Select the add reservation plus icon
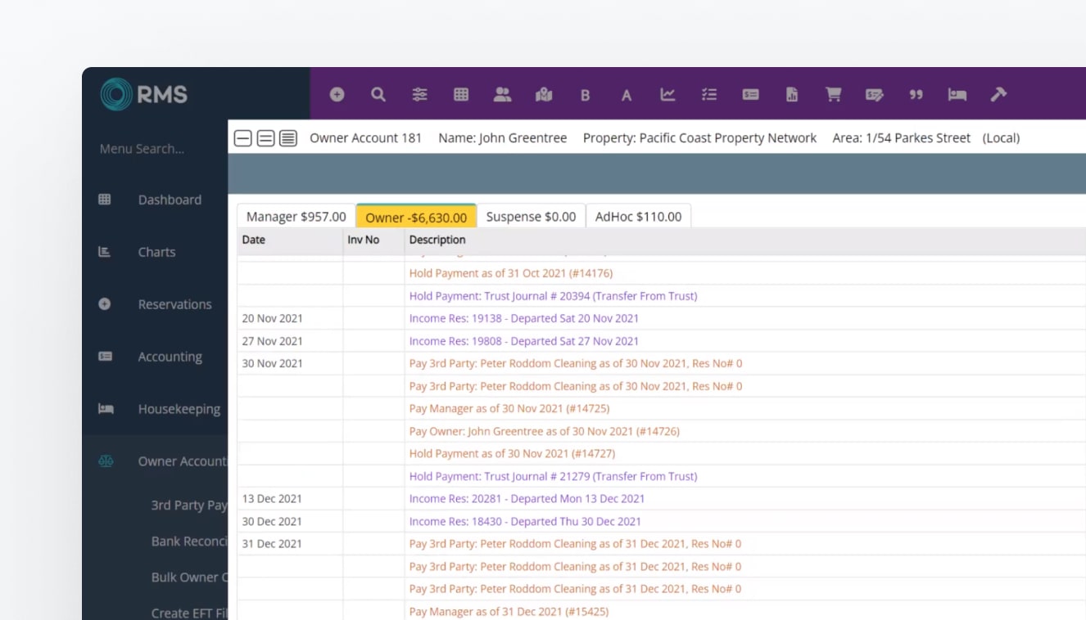The width and height of the screenshot is (1086, 620). click(x=337, y=94)
